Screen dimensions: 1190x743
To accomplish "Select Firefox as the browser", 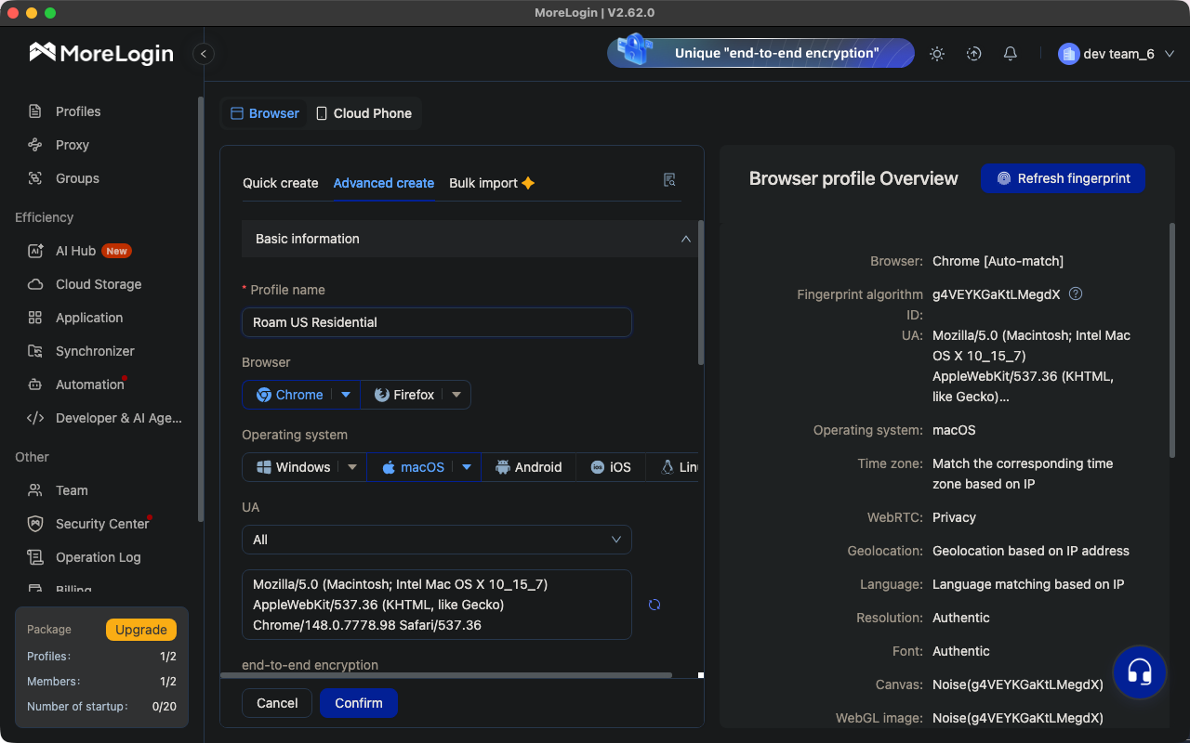I will tap(404, 395).
